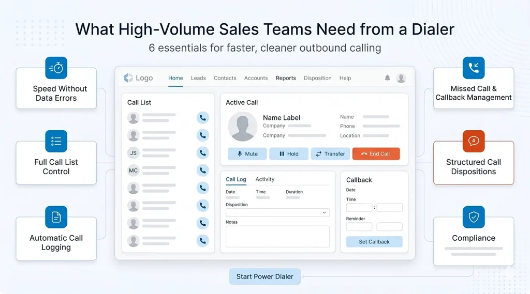Call the last contact in Call List
This screenshot has height=294, width=530.
tap(202, 241)
